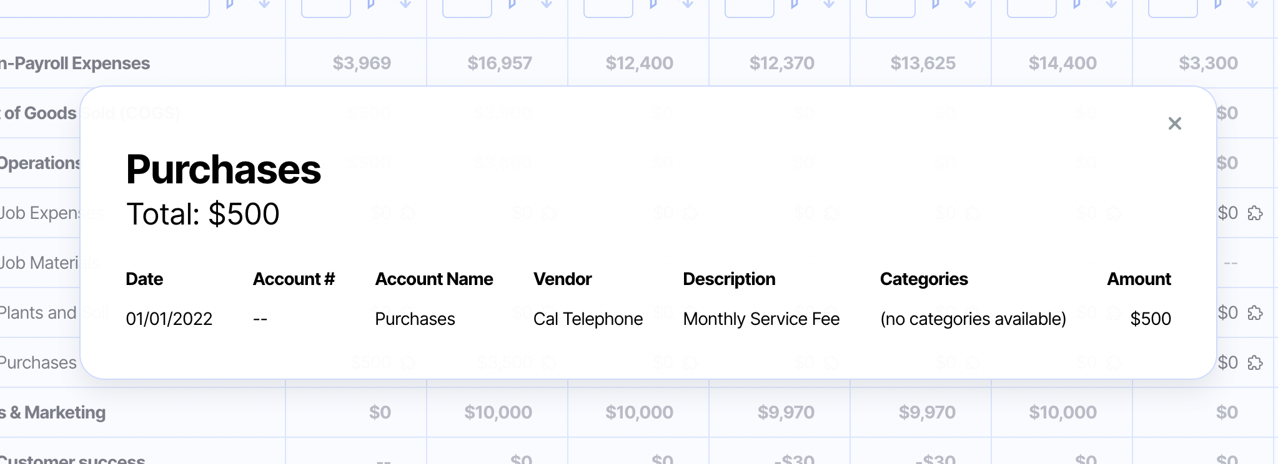Click the Account Name column header
The width and height of the screenshot is (1278, 464).
(x=433, y=279)
